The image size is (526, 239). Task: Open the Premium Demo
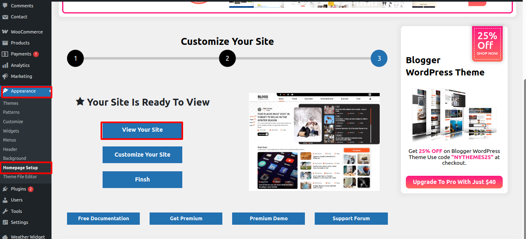pos(269,219)
